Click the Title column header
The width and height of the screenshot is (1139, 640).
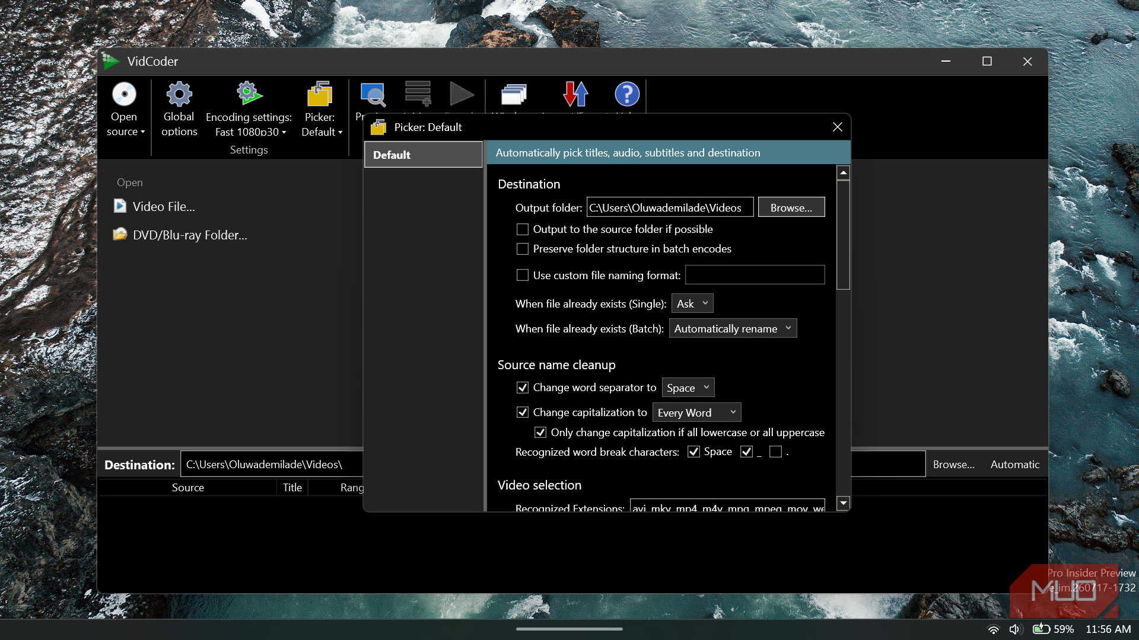tap(292, 487)
